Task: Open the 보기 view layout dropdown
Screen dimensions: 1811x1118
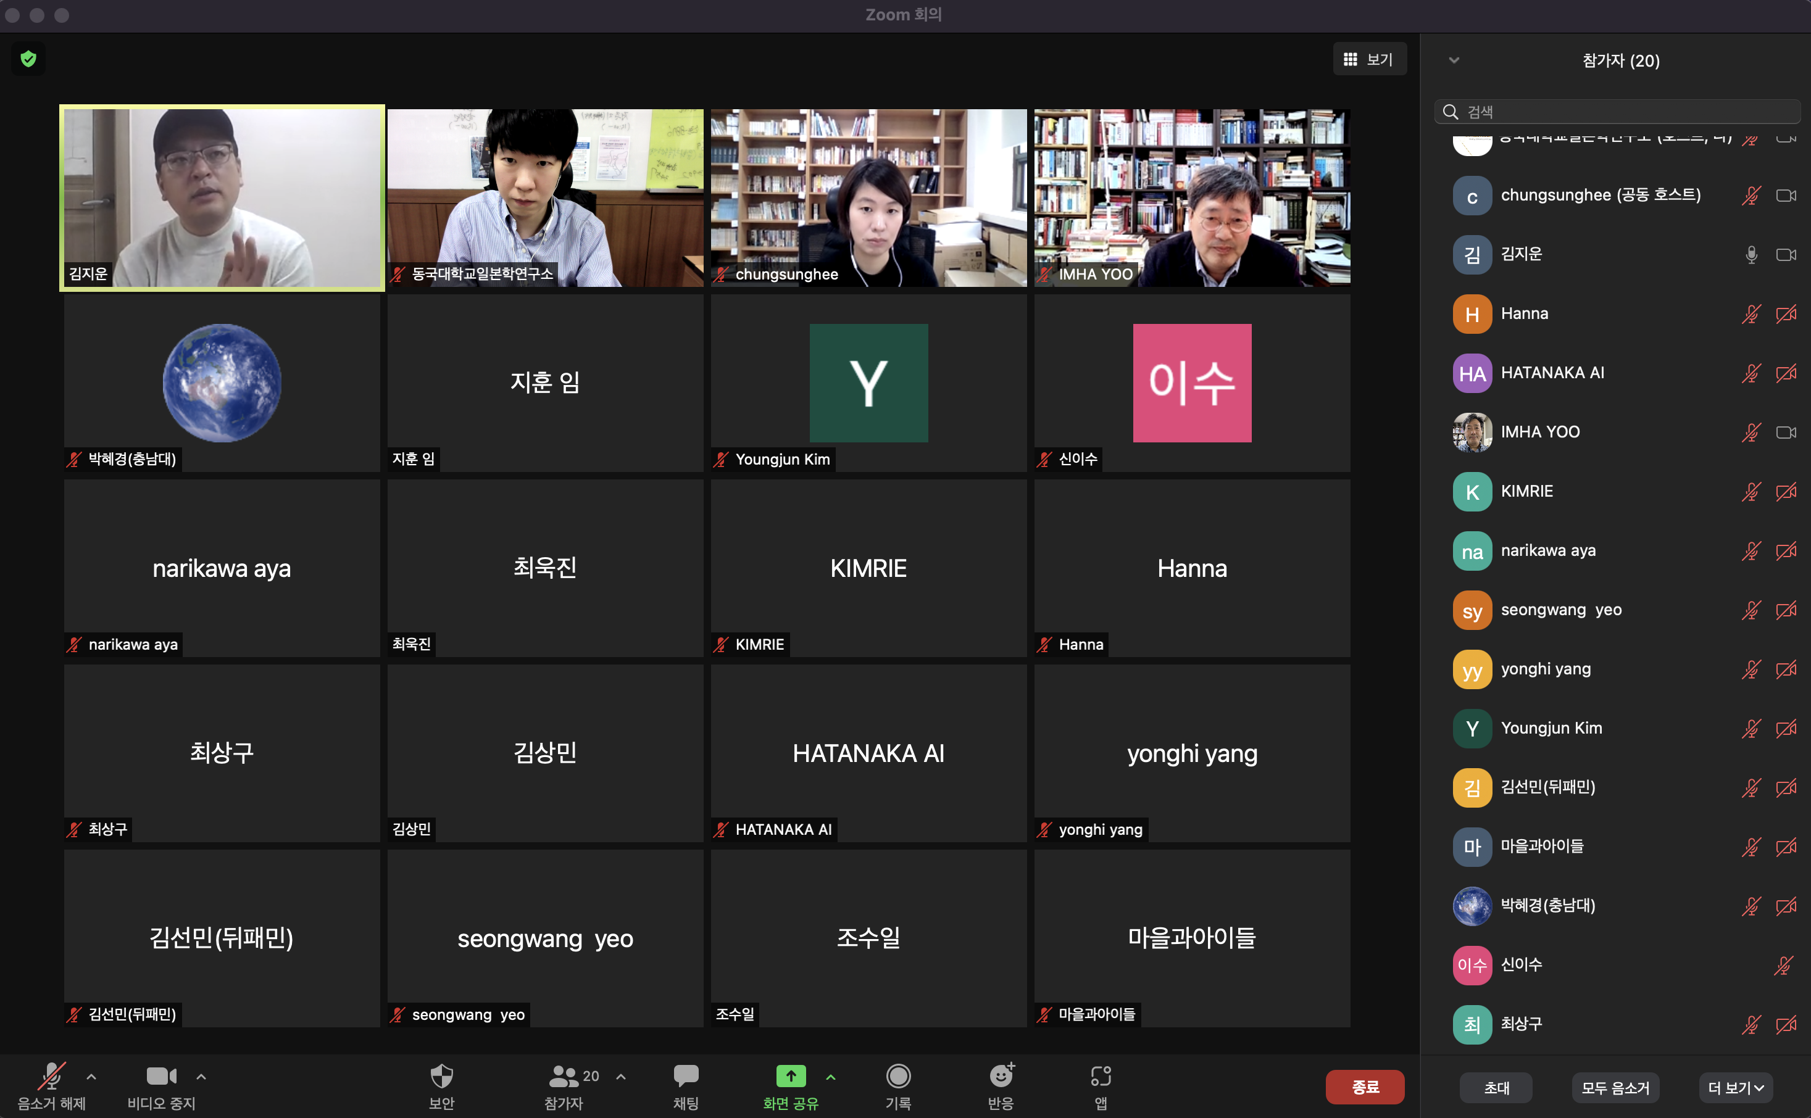Action: click(1370, 59)
